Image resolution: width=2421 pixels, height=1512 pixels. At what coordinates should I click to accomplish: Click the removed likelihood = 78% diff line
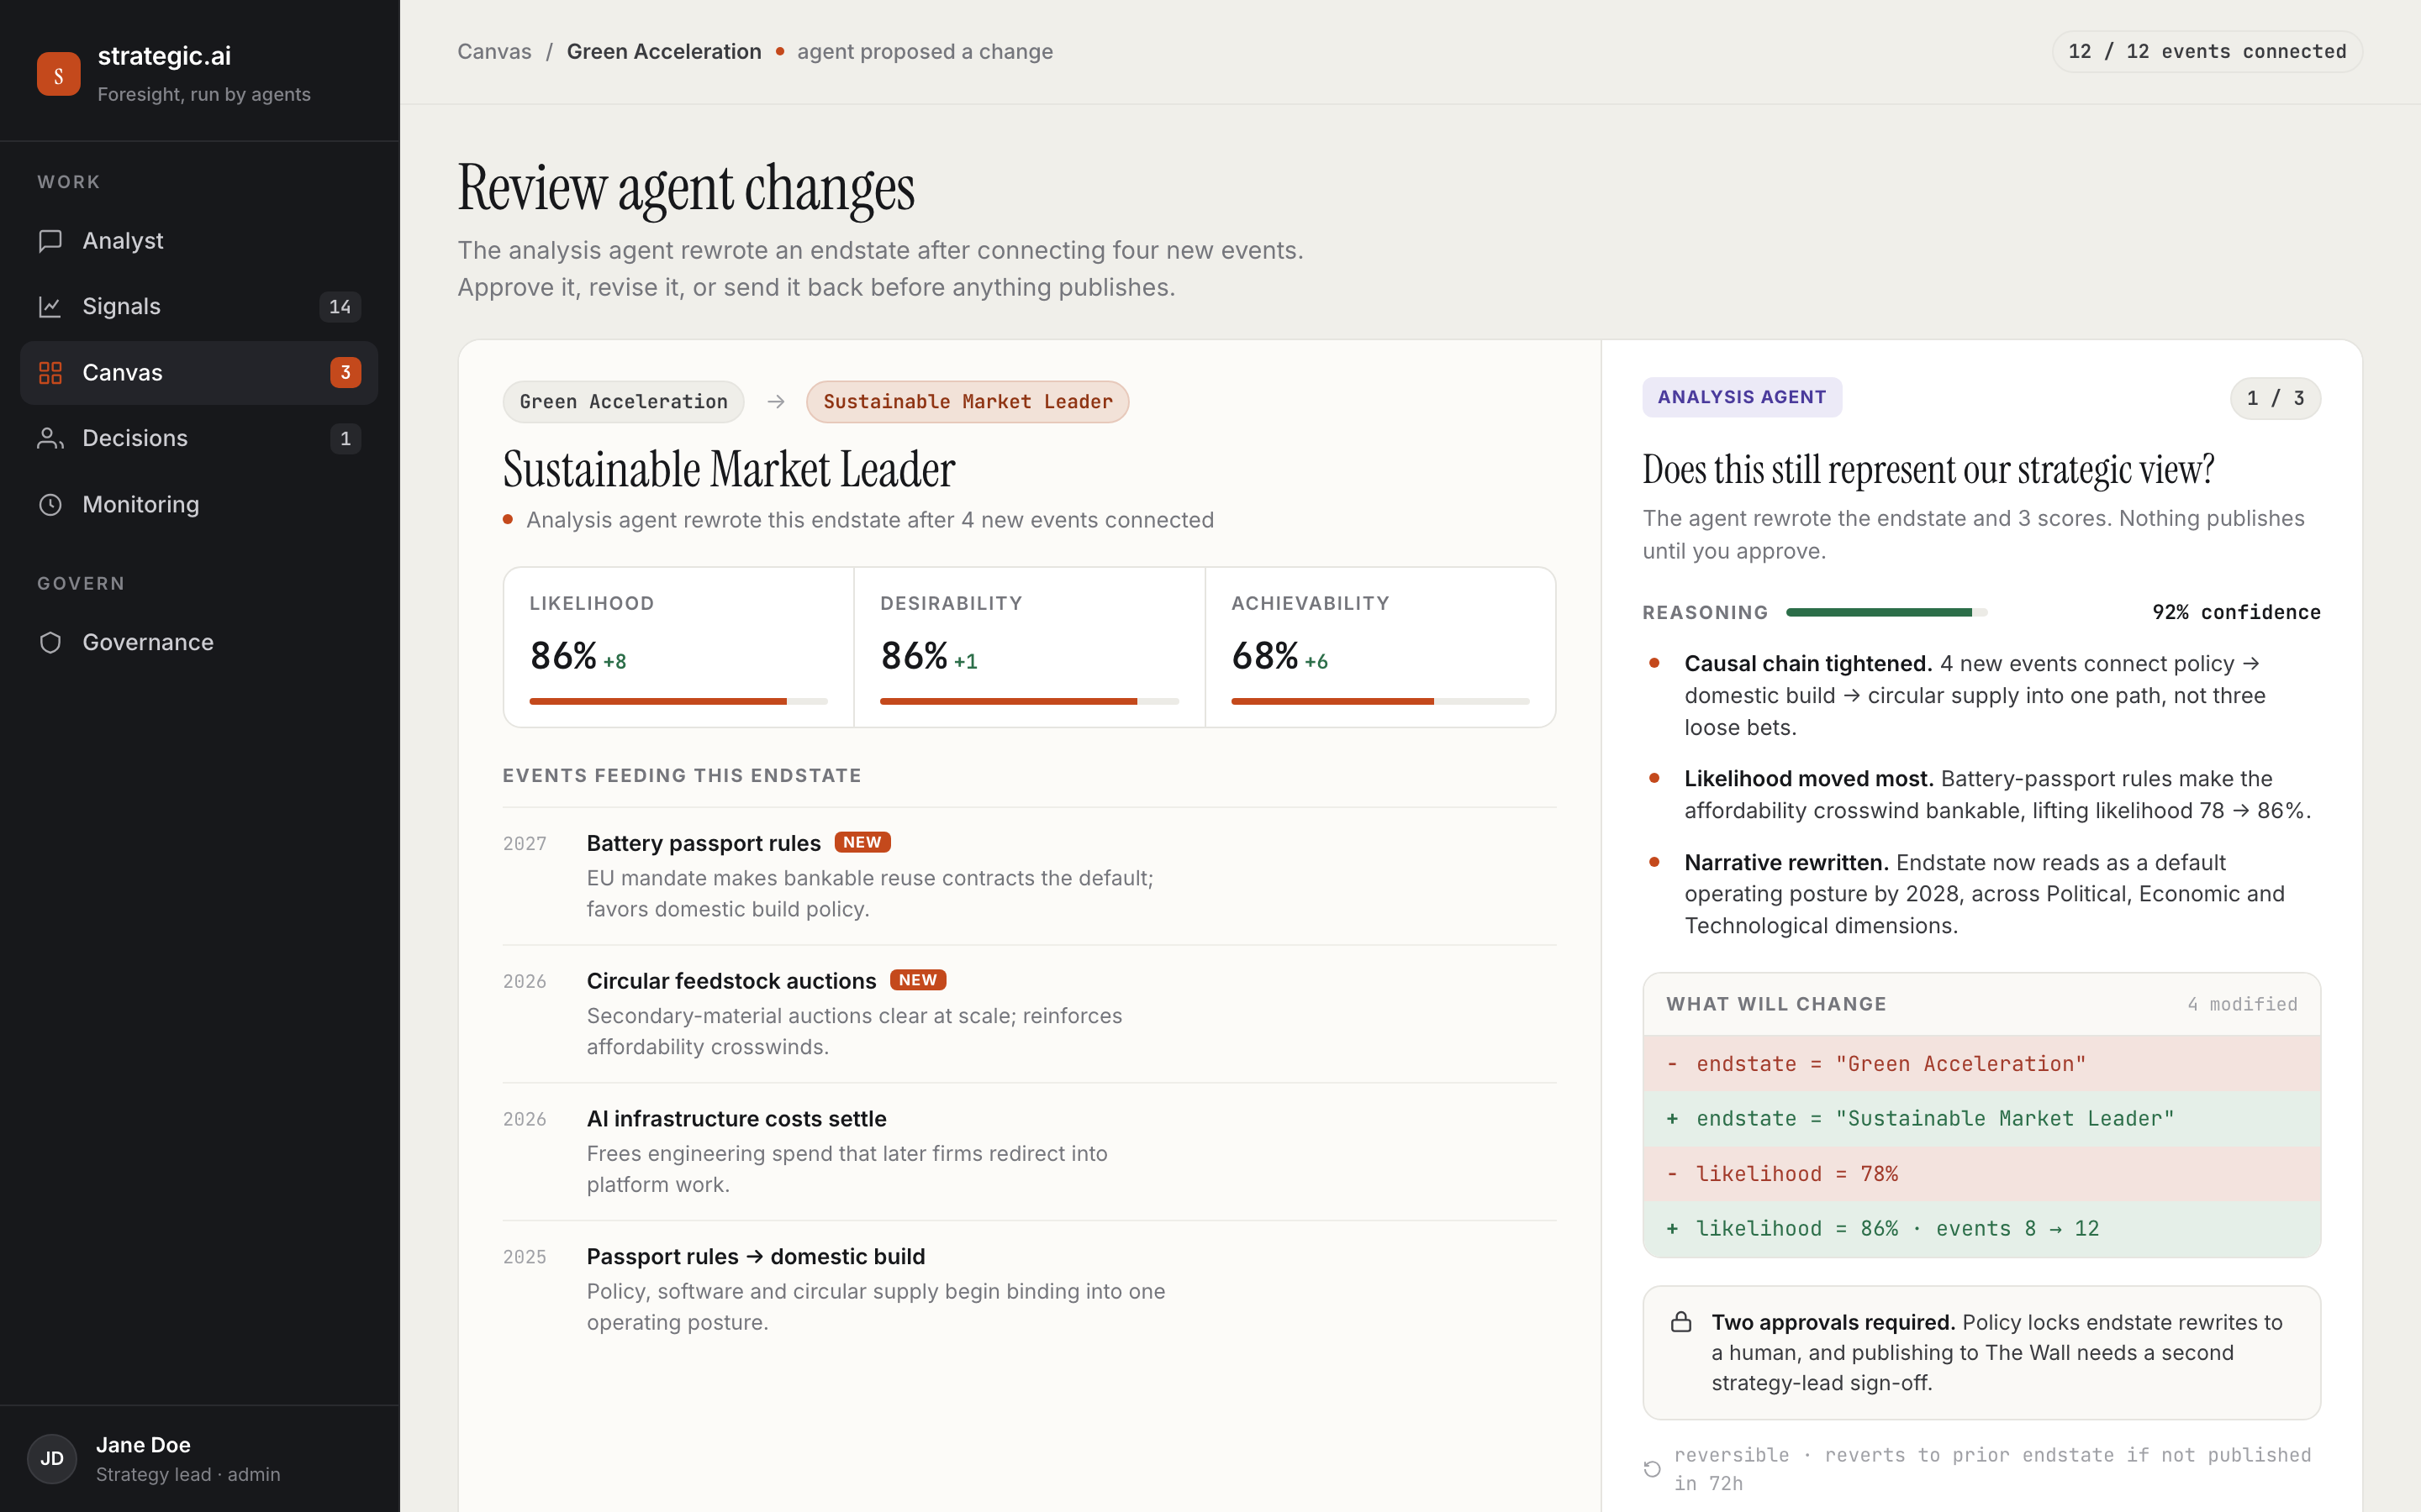pos(1981,1174)
